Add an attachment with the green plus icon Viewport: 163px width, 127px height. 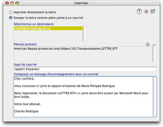coord(148,44)
